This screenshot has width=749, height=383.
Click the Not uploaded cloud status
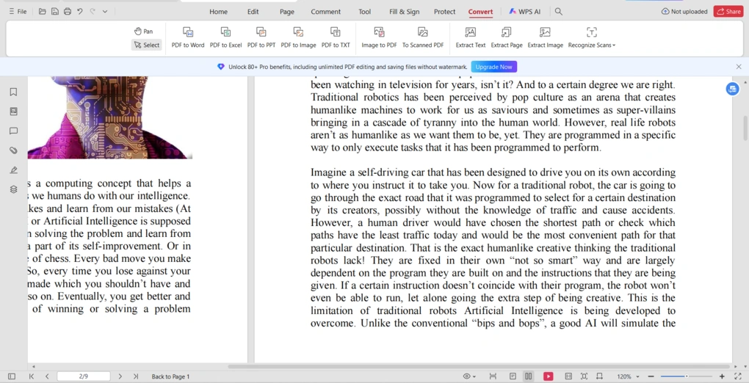pyautogui.click(x=684, y=12)
